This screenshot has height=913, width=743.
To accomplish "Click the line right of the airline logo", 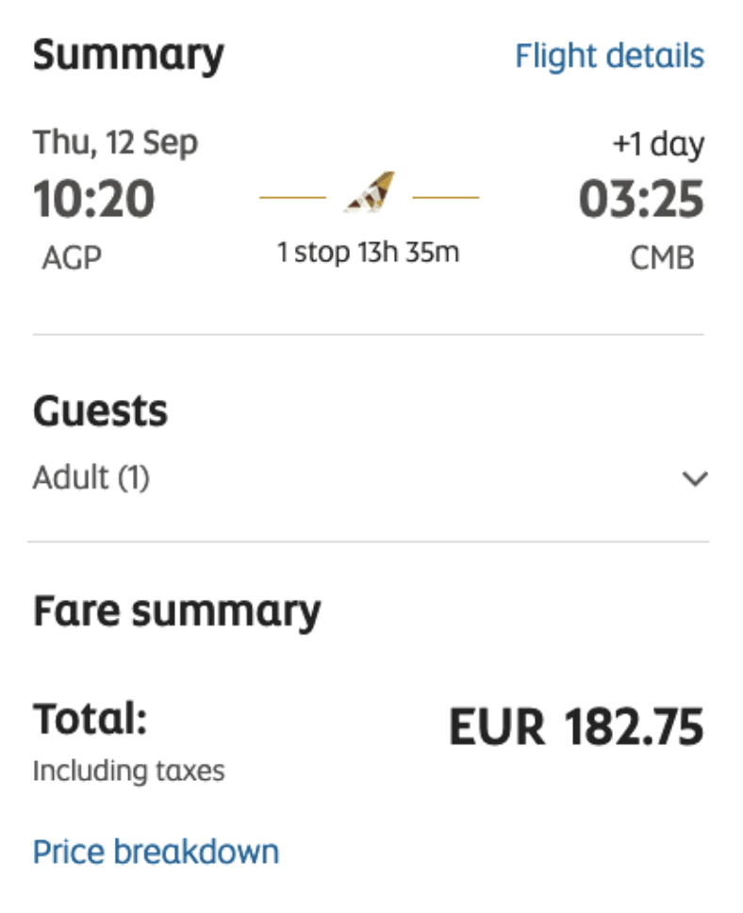I will 445,198.
